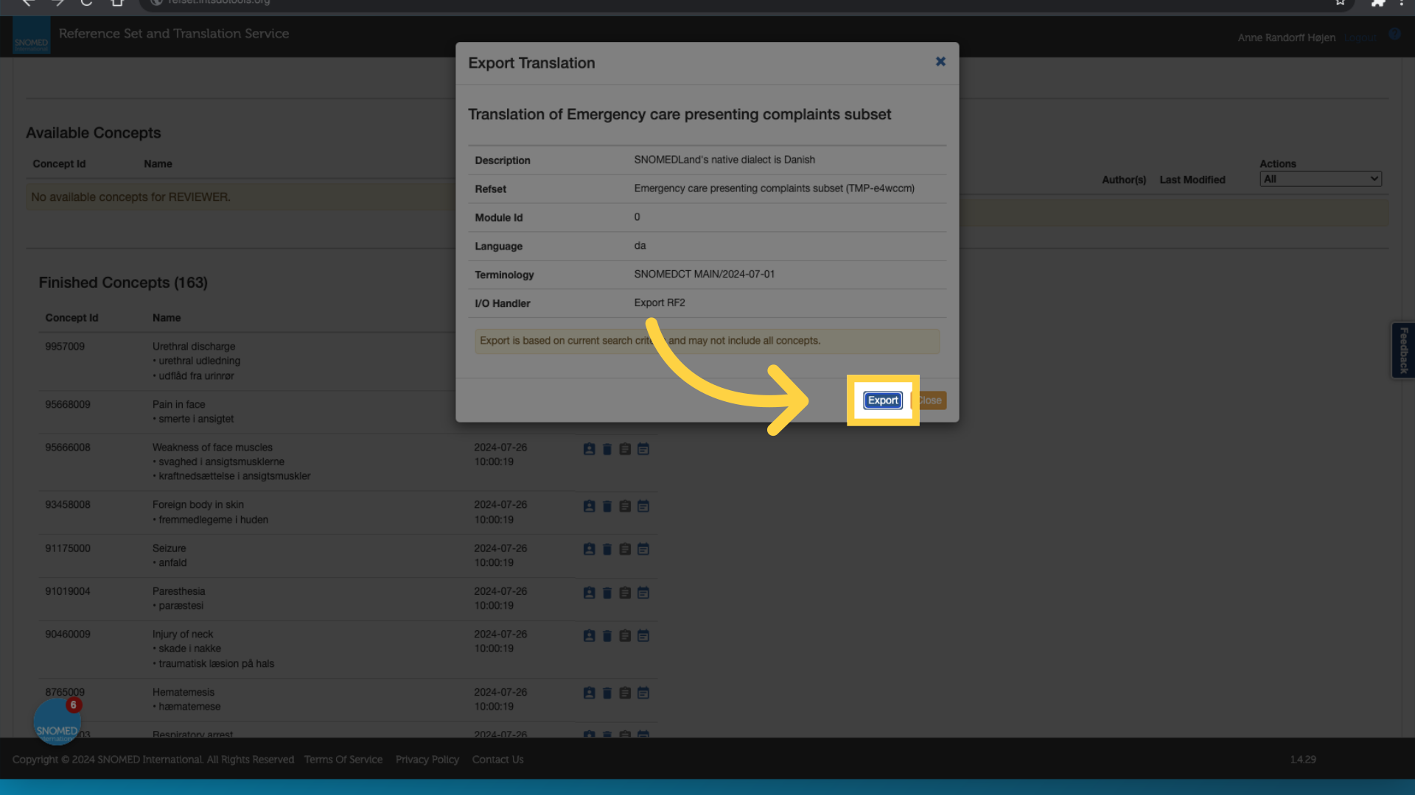This screenshot has height=795, width=1415.
Task: Click Concept Id header under Available Concepts
Action: 59,164
